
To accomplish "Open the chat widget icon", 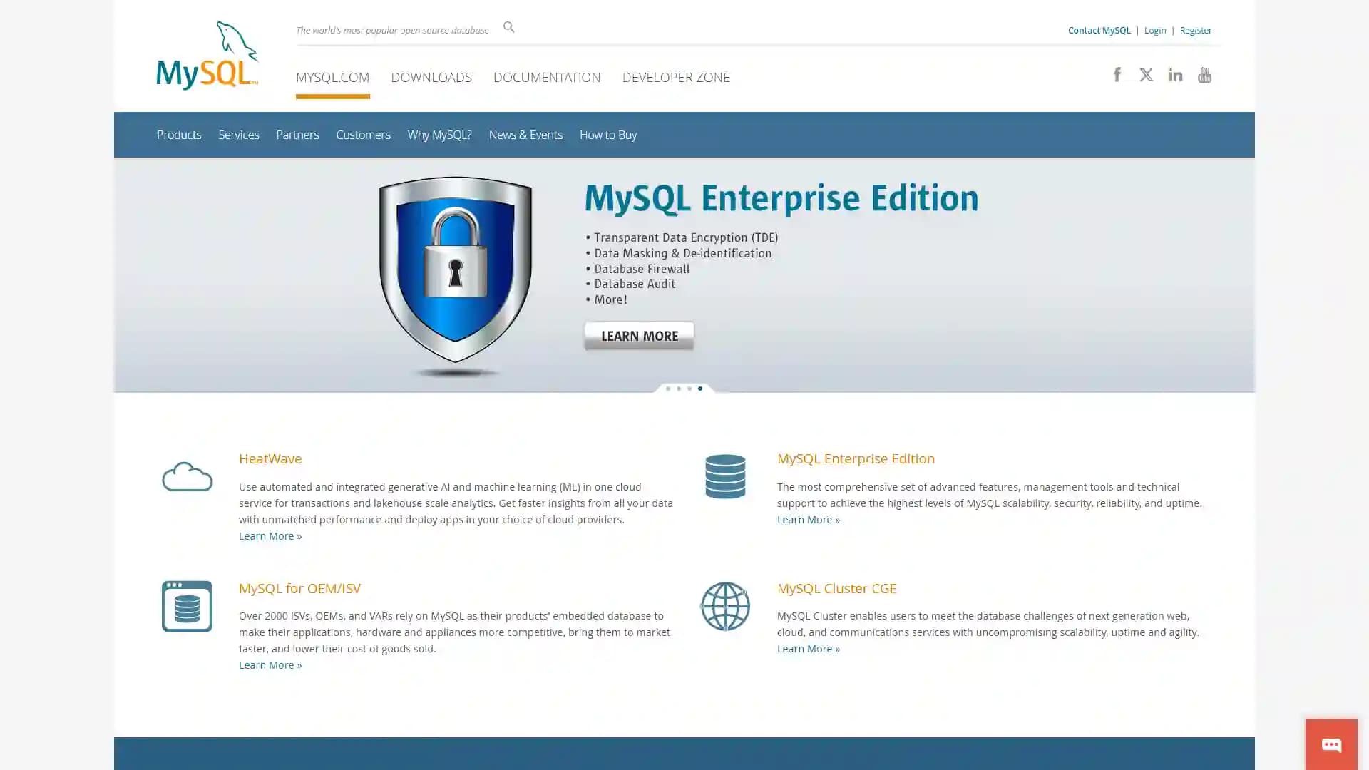I will pyautogui.click(x=1331, y=744).
